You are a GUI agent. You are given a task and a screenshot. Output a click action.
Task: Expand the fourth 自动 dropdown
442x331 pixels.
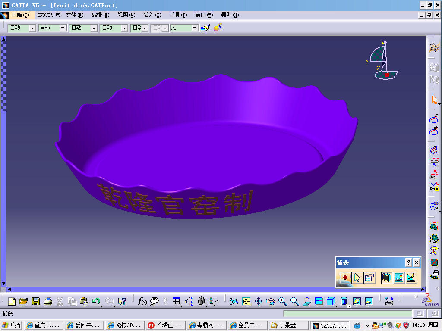click(124, 28)
